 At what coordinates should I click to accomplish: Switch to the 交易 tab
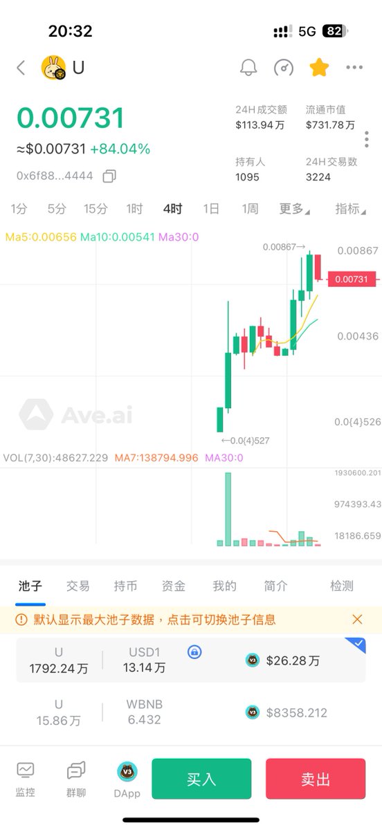point(78,586)
